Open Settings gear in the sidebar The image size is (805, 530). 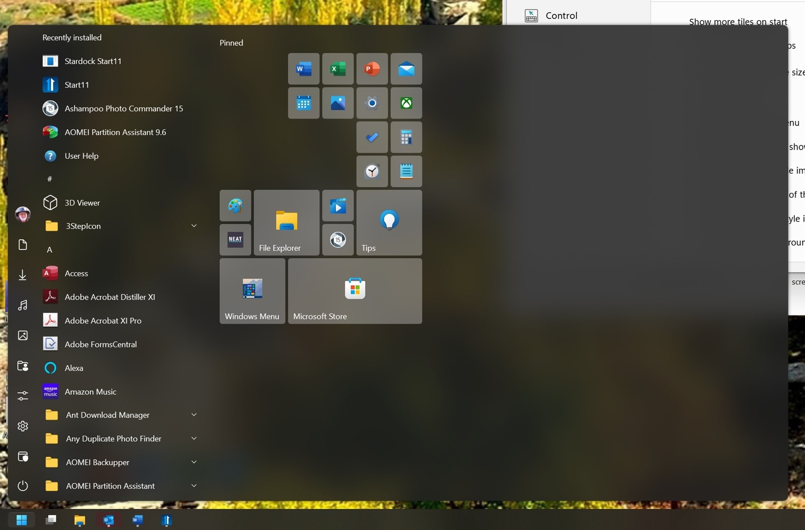[23, 426]
